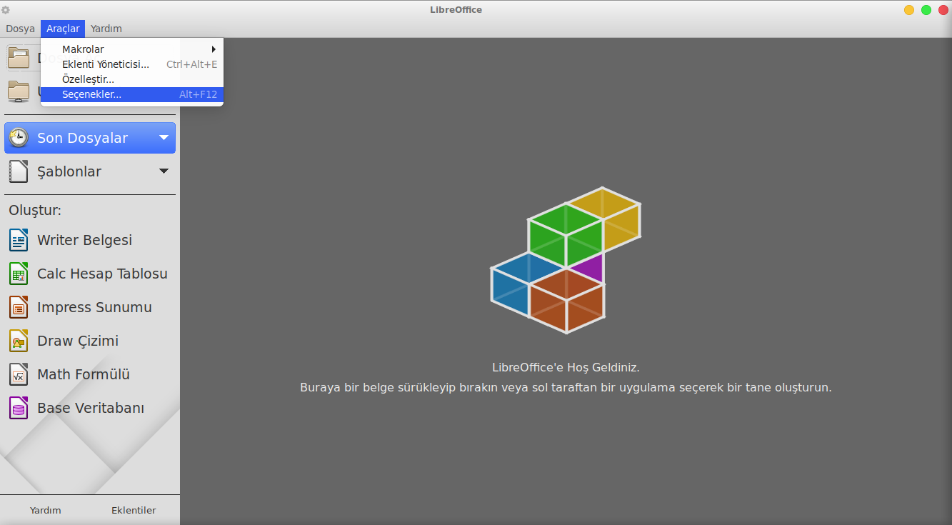
Task: Create a new Base Veritabanı
Action: (90, 408)
